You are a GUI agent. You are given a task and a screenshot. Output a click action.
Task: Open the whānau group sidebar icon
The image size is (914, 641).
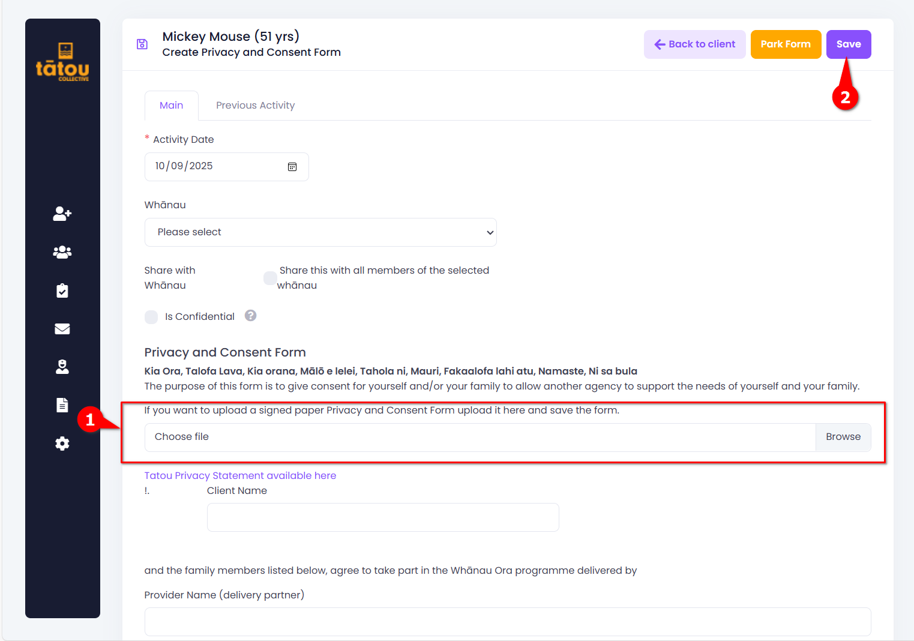click(x=62, y=252)
